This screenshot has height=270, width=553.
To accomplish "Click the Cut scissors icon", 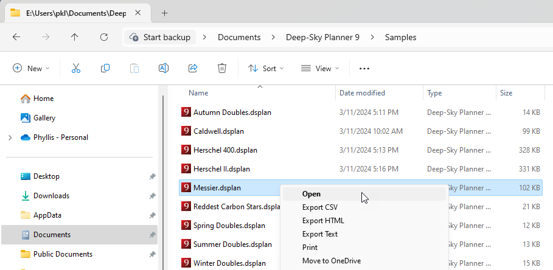I will [x=76, y=69].
